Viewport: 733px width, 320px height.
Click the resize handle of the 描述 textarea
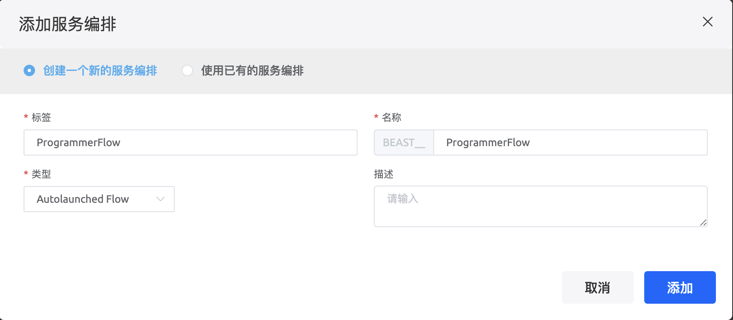703,223
